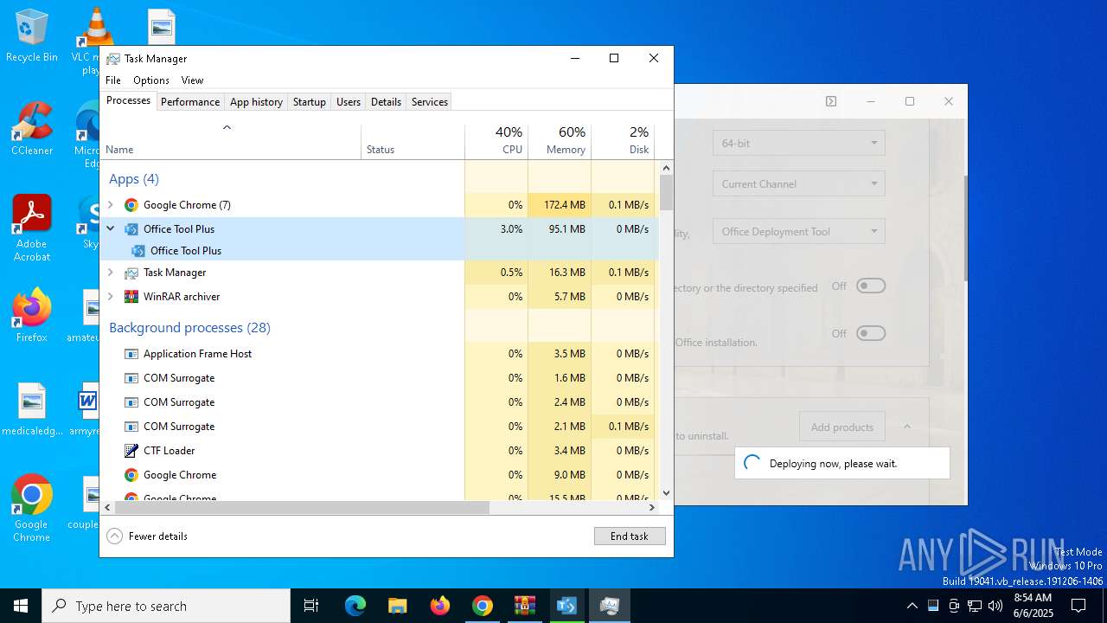1107x623 pixels.
Task: Switch to the App history tab
Action: tap(256, 102)
